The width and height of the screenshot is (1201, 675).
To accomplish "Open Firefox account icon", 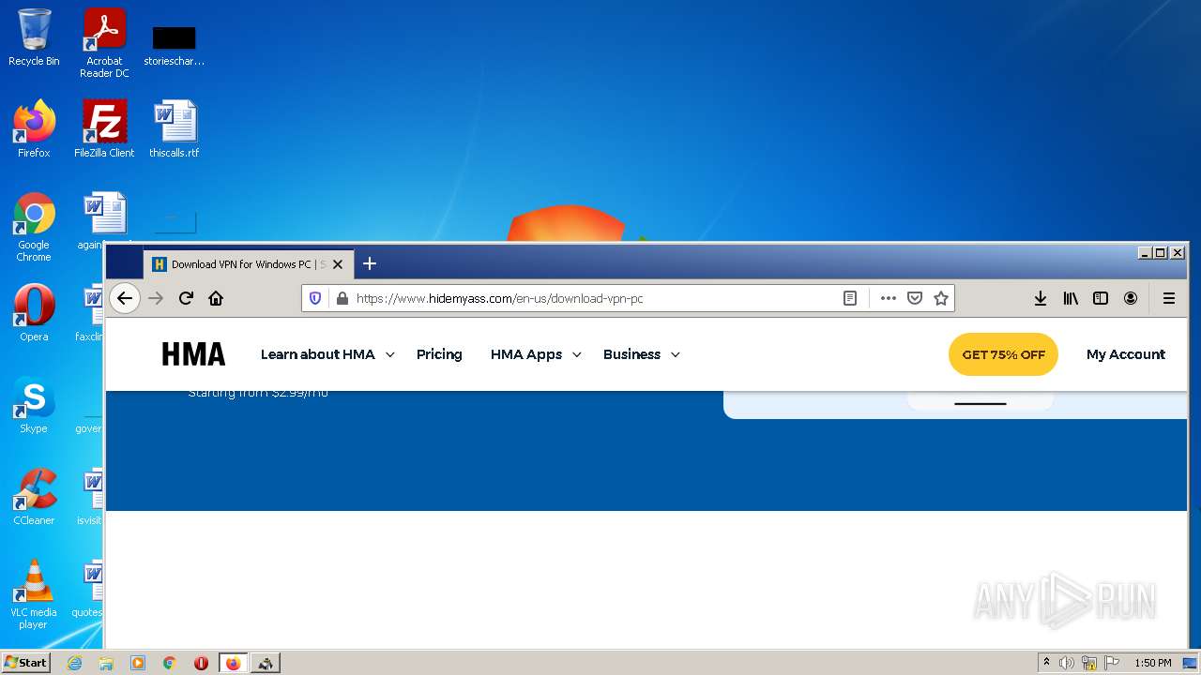I will 1131,298.
